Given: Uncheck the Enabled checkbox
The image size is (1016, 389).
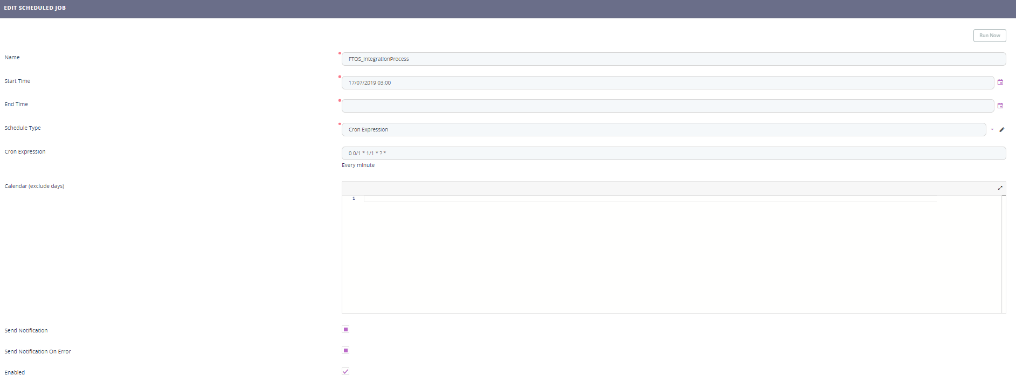Looking at the screenshot, I should pos(345,371).
